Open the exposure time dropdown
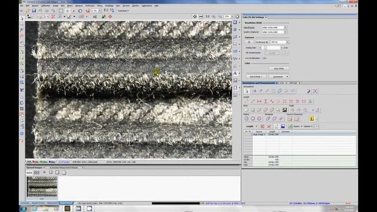 287,42
